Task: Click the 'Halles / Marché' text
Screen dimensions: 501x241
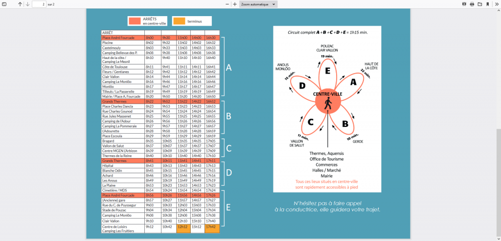Action: point(326,170)
